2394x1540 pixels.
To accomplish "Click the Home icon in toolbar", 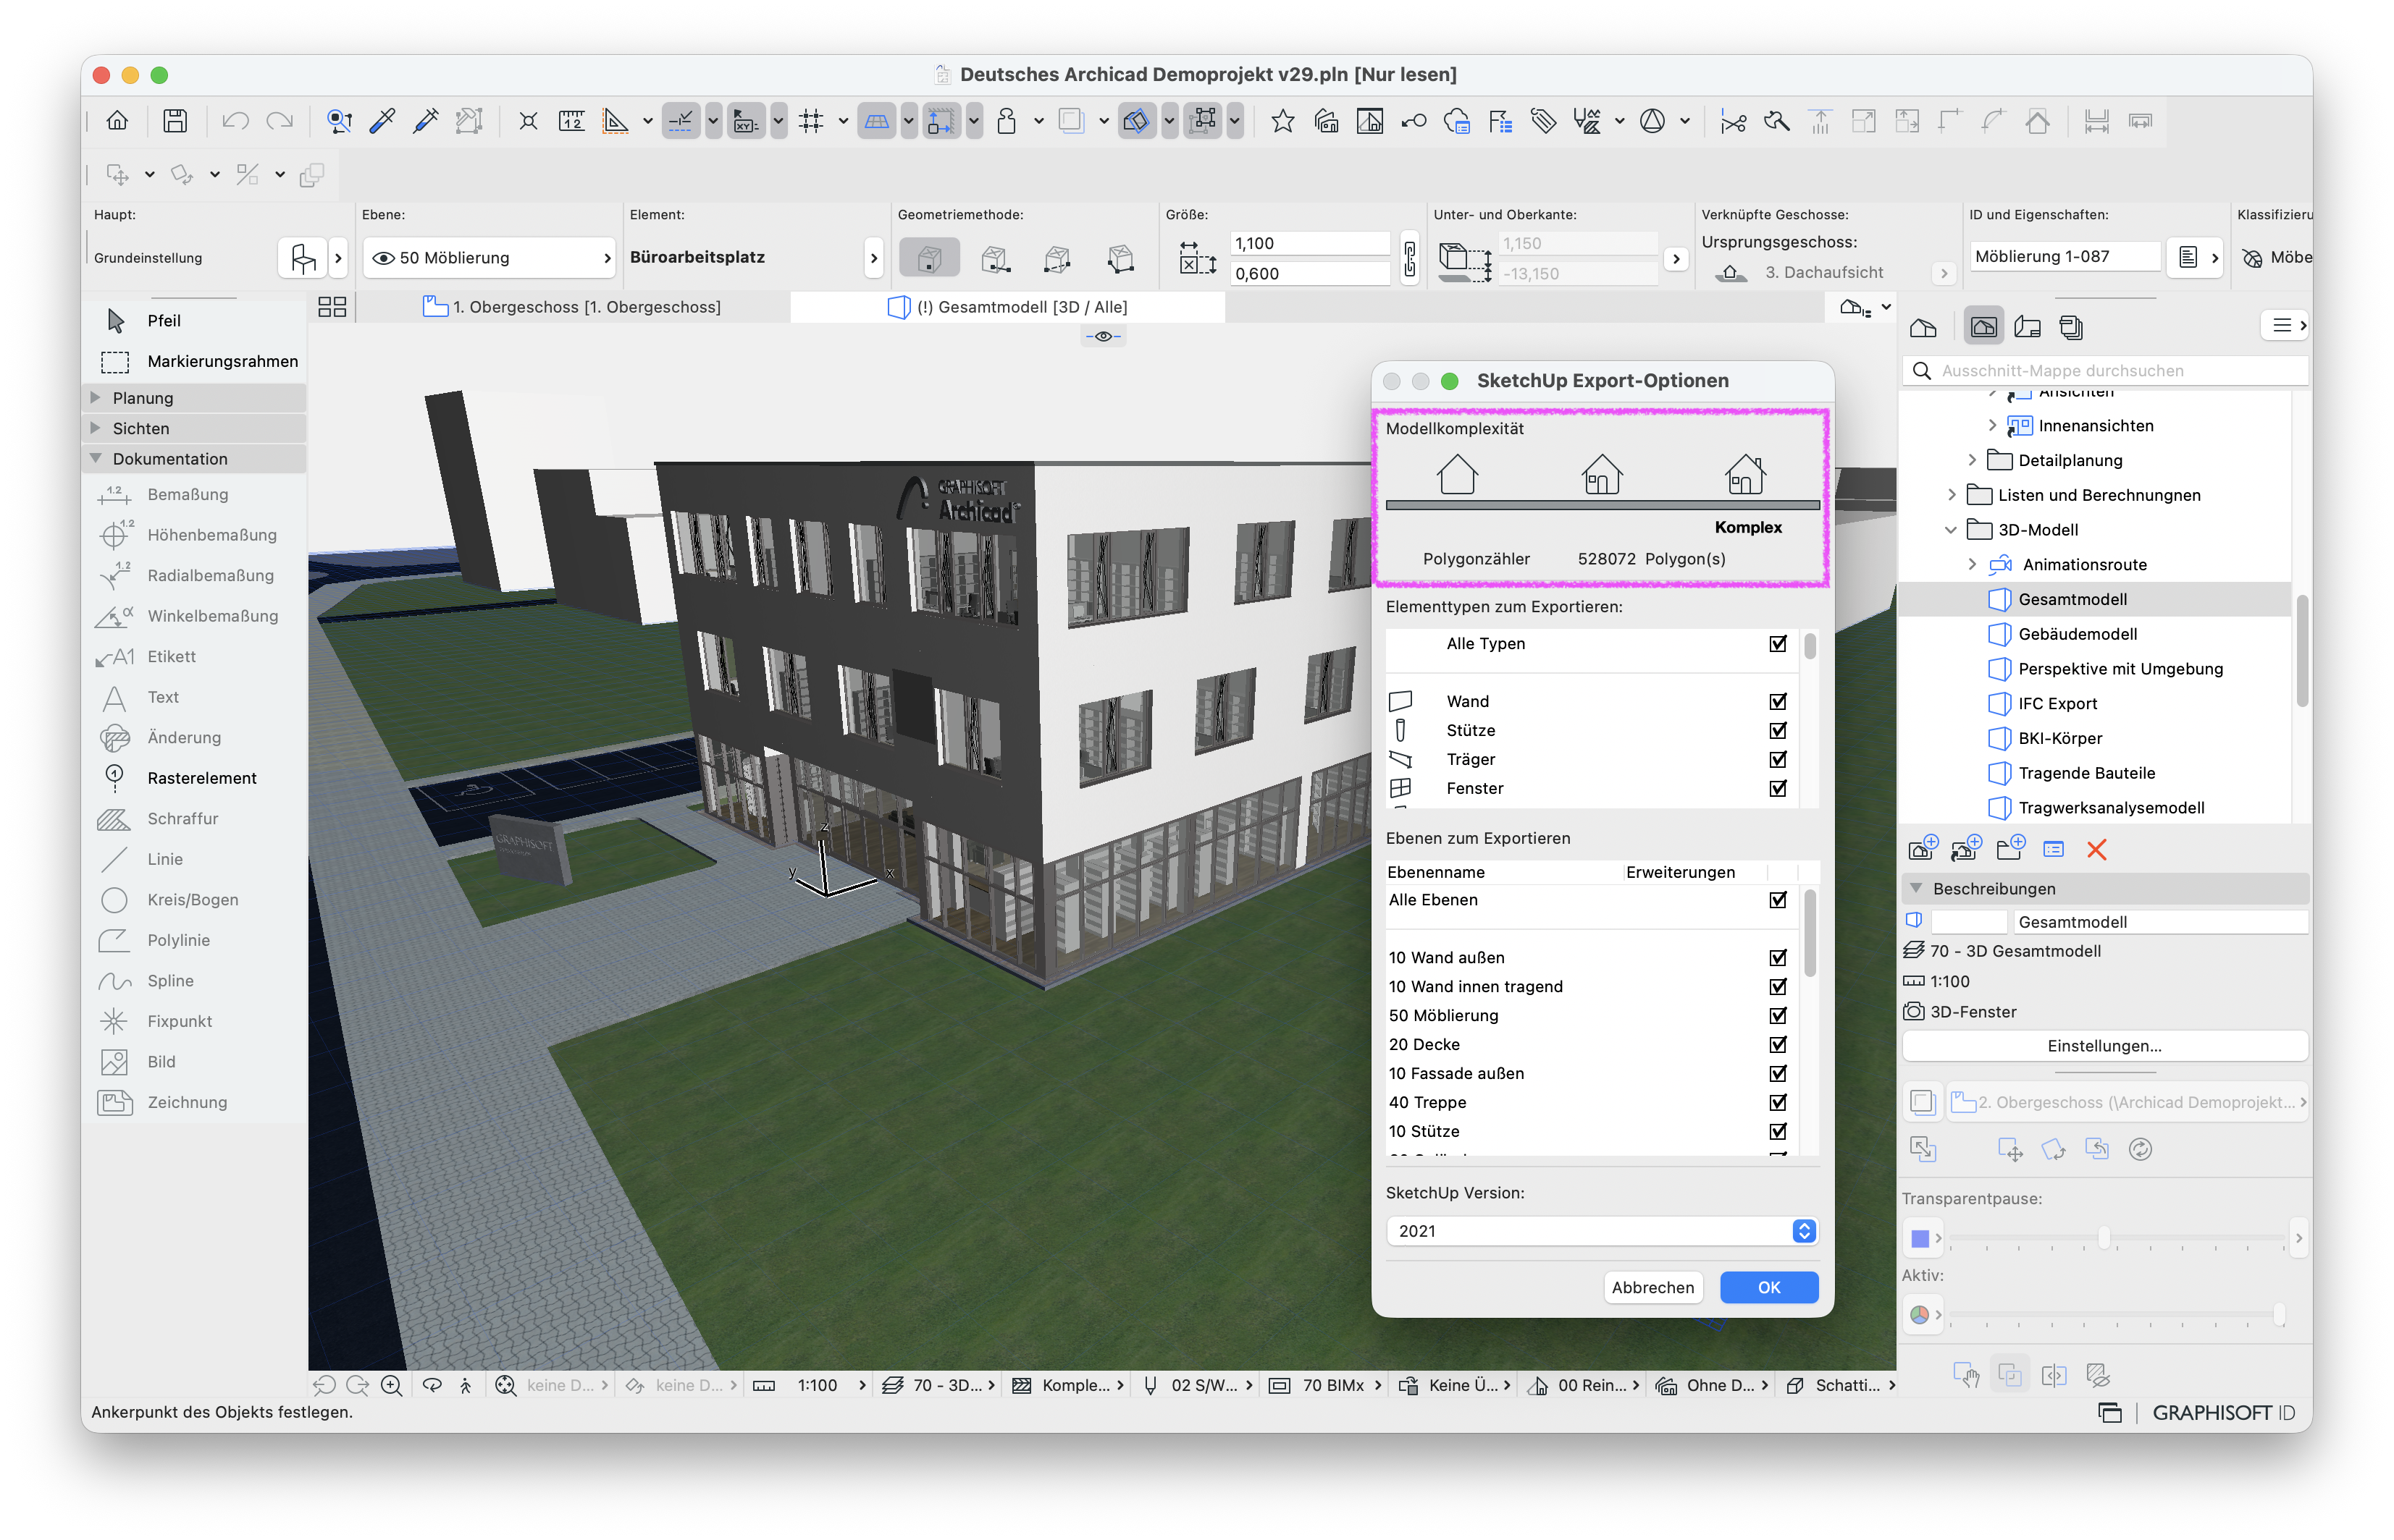I will tap(117, 121).
